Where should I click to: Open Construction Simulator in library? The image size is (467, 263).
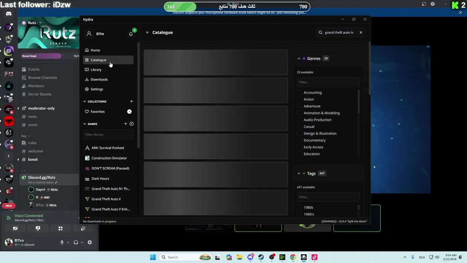point(108,158)
